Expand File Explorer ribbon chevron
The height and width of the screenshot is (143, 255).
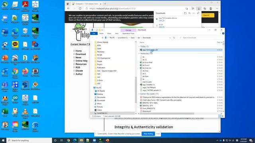tap(220, 33)
